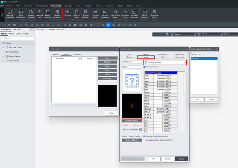Viewport: 238px width, 168px height.
Task: Expand the Structure Tables tree node
Action: coord(3,47)
